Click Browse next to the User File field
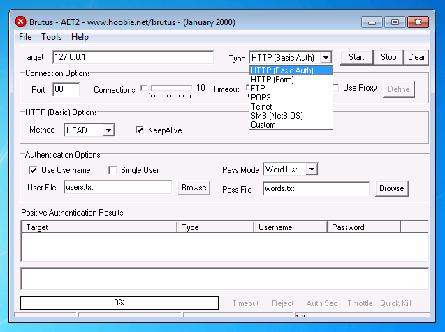Image resolution: width=445 pixels, height=332 pixels. click(x=194, y=188)
